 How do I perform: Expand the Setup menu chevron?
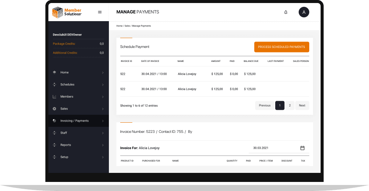click(103, 157)
